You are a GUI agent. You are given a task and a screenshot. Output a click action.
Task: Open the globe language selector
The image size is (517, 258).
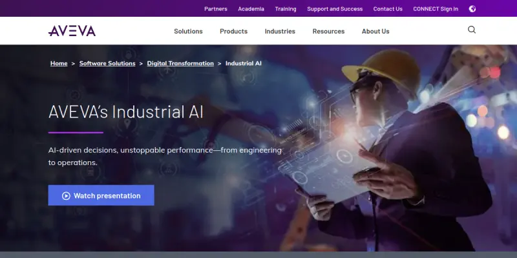coord(472,9)
